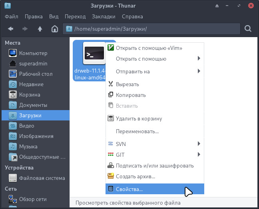Click the path bar /home/superadmin/Загрузки/

pyautogui.click(x=151, y=29)
